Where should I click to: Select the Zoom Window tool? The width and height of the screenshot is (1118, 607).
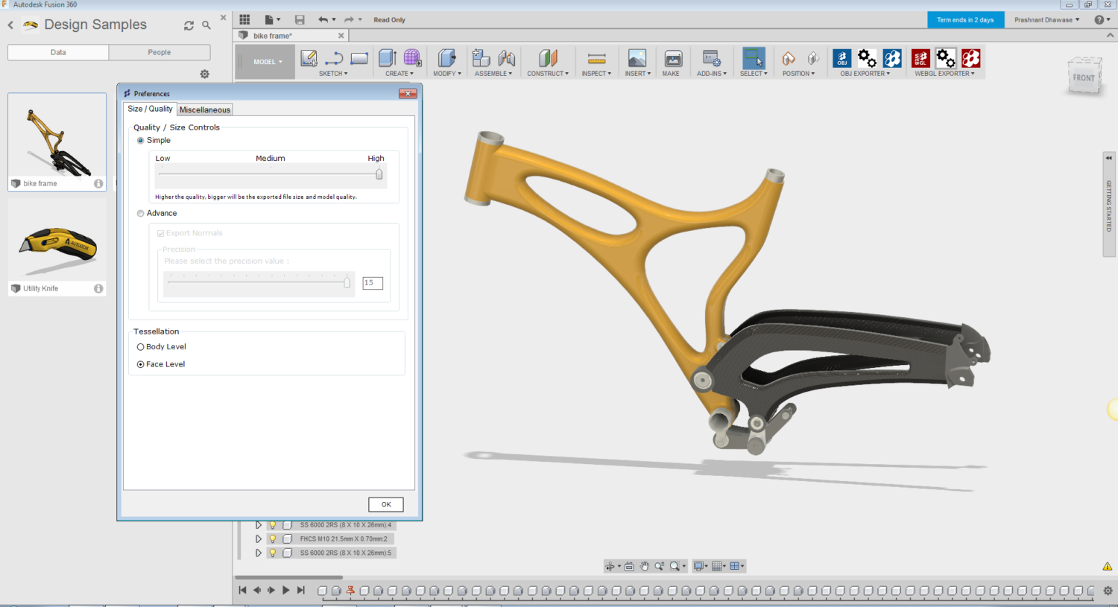[x=675, y=565]
